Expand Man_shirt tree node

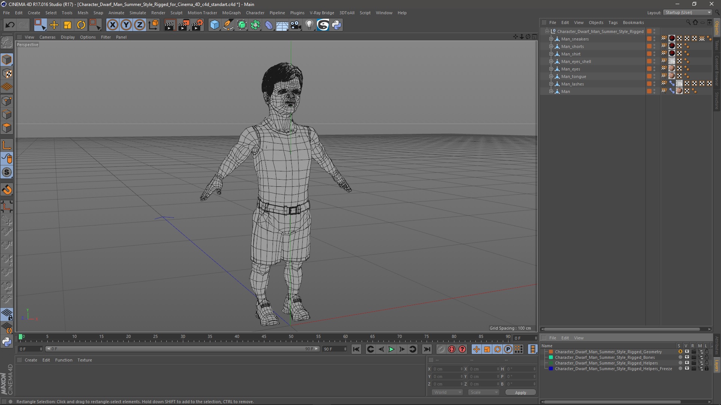(551, 54)
